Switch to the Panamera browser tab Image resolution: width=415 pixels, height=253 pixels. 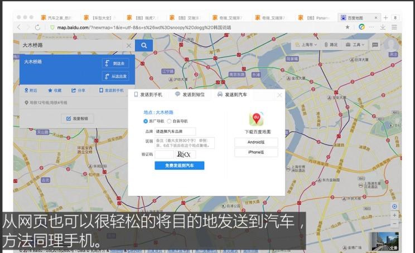tap(315, 18)
